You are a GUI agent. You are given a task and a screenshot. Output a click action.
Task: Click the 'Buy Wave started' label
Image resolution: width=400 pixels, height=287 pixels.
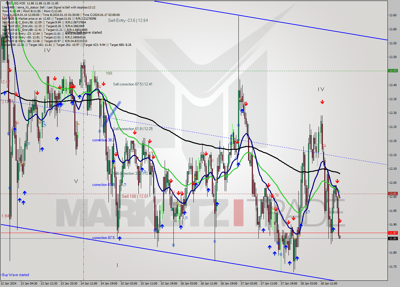pyautogui.click(x=16, y=275)
